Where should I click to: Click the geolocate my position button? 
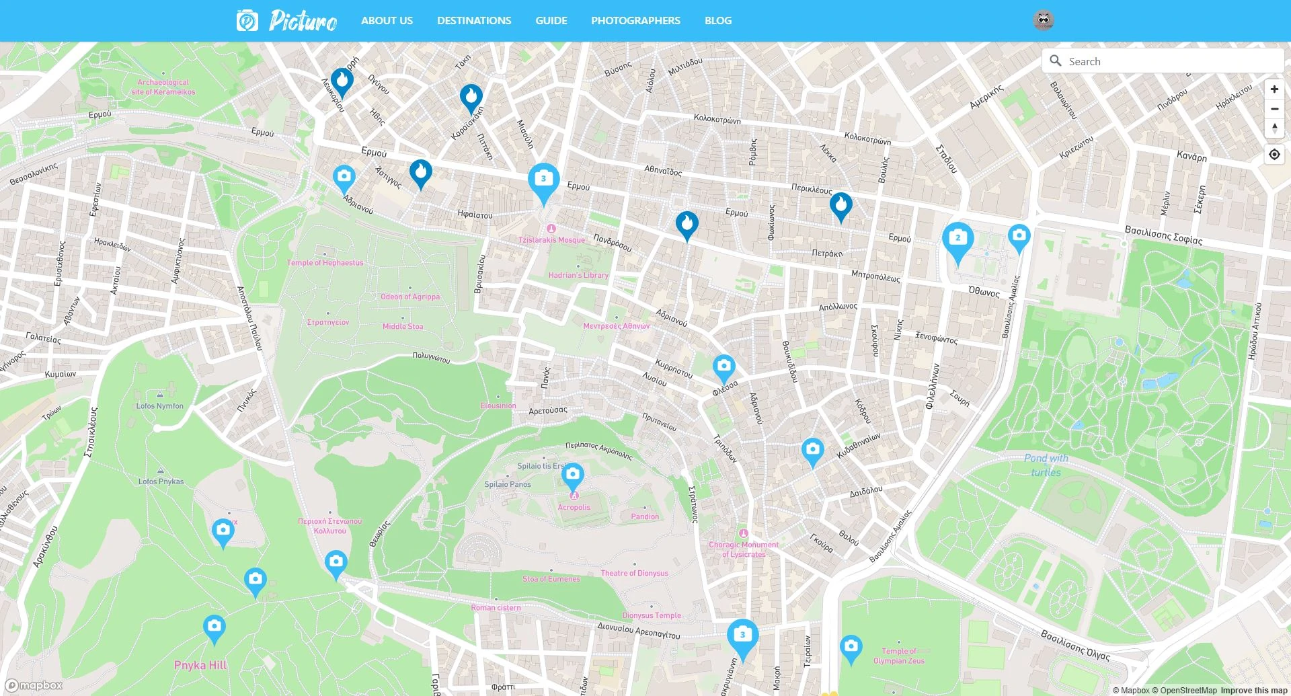click(x=1274, y=155)
